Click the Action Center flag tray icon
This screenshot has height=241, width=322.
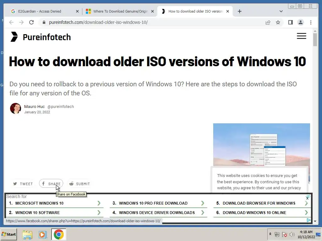pos(284,234)
